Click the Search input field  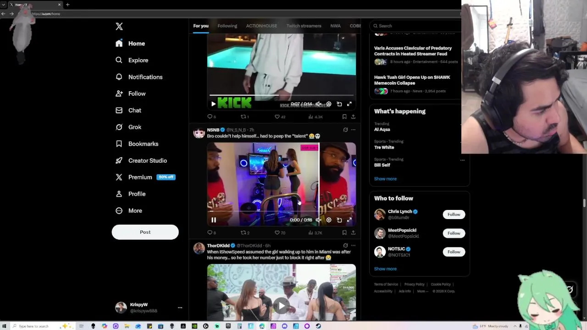point(415,26)
